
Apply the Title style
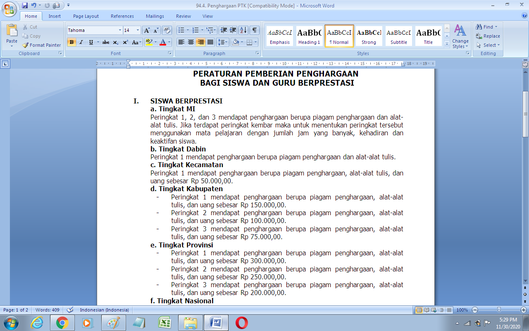click(x=428, y=36)
